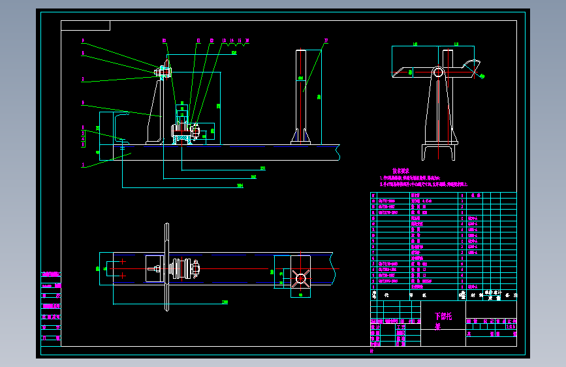Click stacked balloon number 4
The image size is (566, 367).
[83, 138]
